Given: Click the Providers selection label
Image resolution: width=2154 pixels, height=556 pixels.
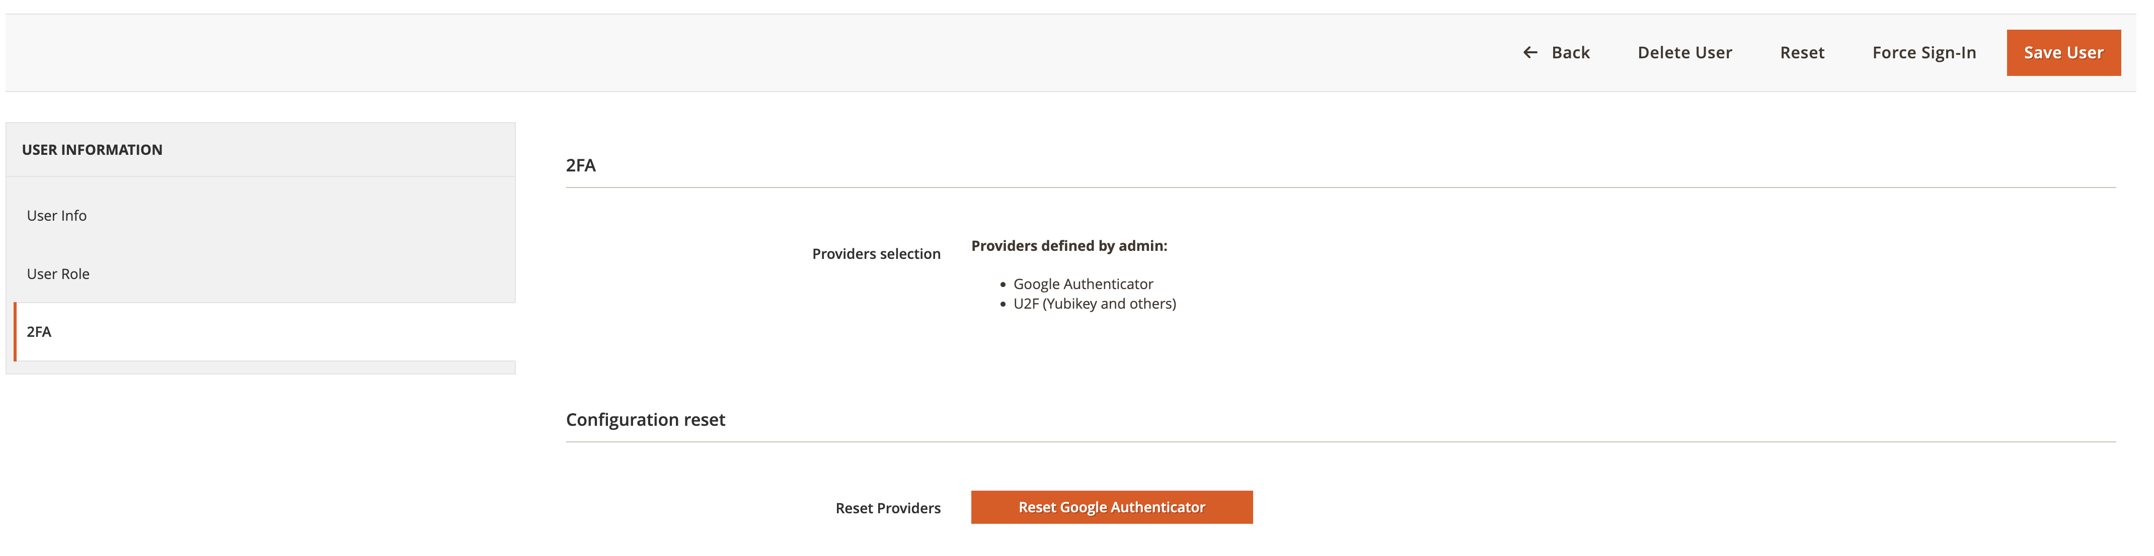Looking at the screenshot, I should [x=876, y=254].
